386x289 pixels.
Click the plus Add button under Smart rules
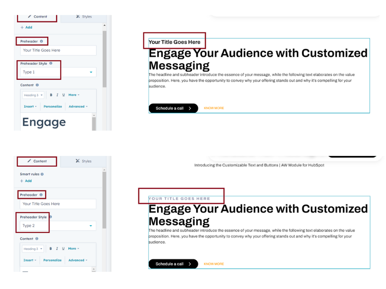tap(26, 181)
